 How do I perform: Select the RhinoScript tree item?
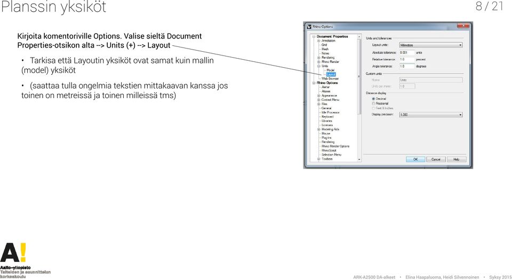tap(329, 150)
